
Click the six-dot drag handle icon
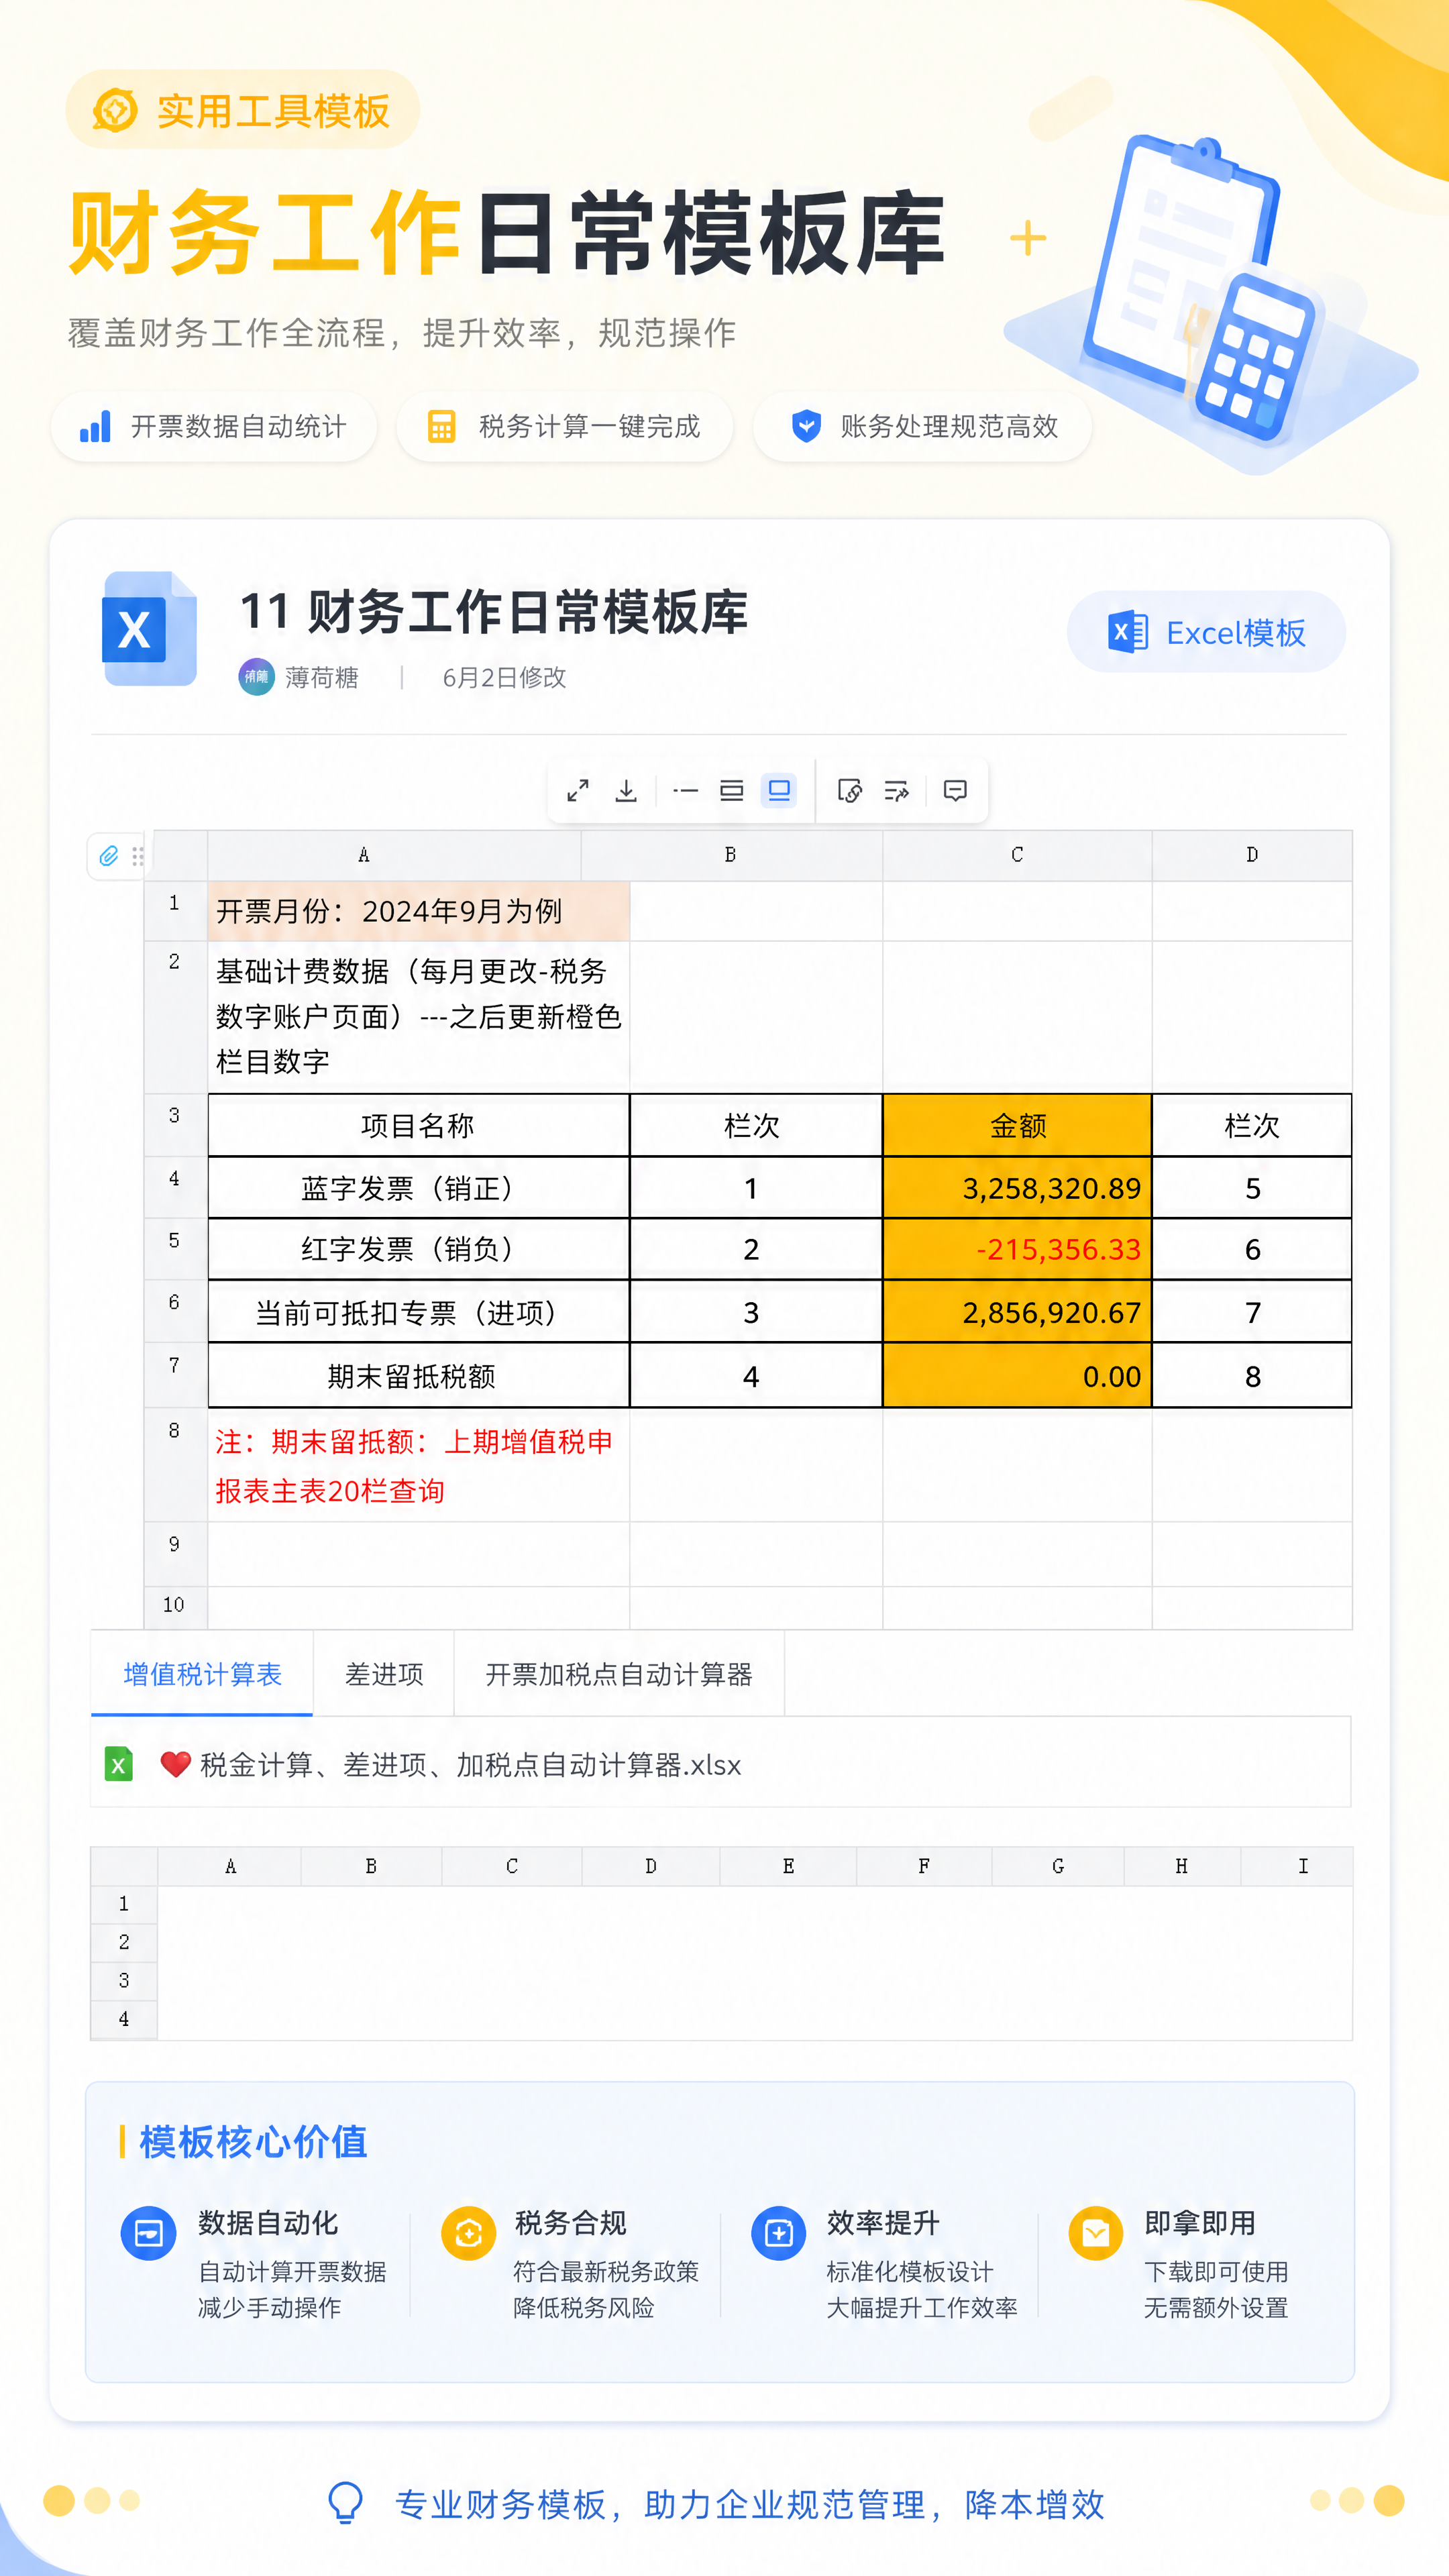pyautogui.click(x=138, y=855)
